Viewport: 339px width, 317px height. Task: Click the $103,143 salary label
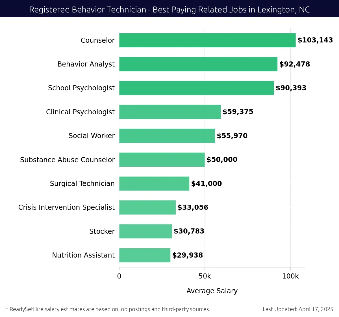pos(316,40)
